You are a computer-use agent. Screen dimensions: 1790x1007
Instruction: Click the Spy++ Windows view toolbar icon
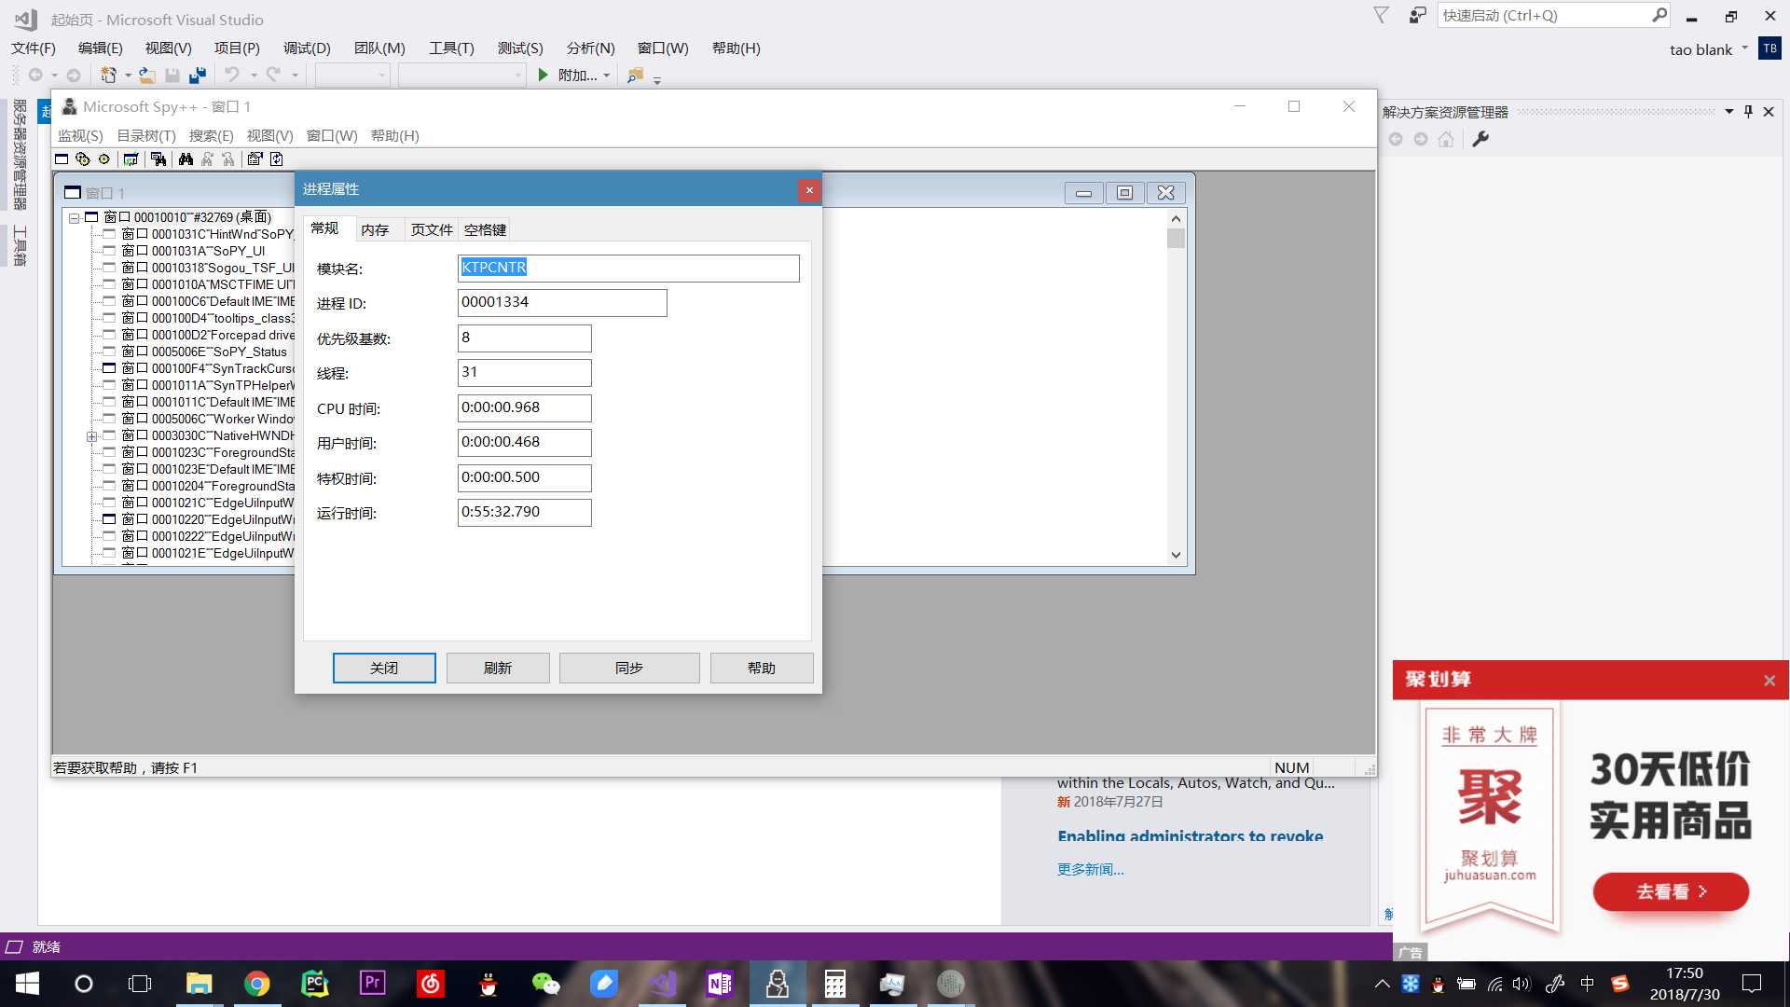click(62, 159)
